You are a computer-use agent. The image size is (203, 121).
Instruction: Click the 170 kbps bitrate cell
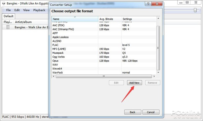[x=104, y=53]
